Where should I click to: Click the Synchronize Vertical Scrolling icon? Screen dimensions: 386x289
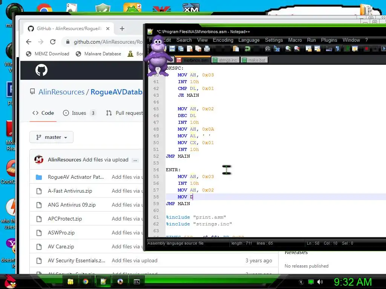pyautogui.click(x=309, y=49)
